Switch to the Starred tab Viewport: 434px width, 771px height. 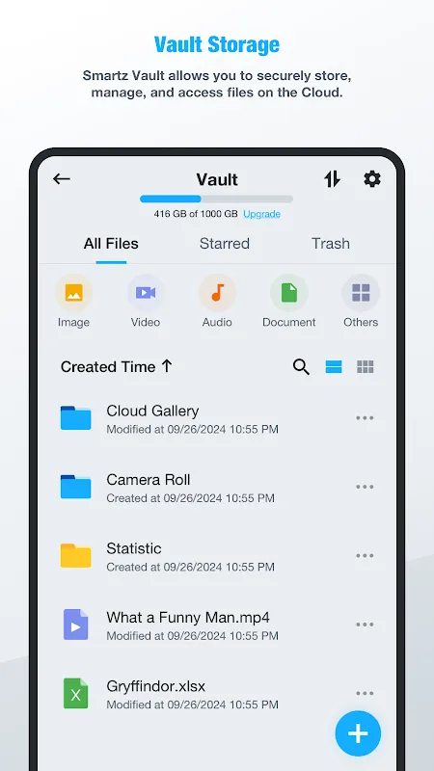pos(225,244)
